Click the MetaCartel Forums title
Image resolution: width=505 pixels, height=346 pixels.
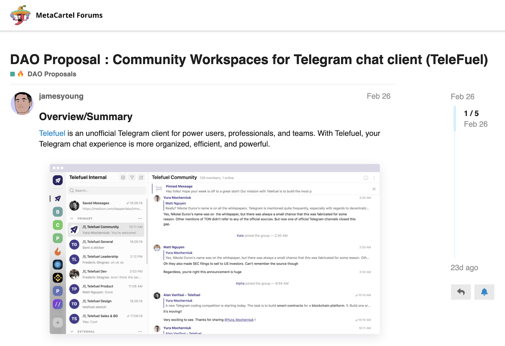point(69,15)
